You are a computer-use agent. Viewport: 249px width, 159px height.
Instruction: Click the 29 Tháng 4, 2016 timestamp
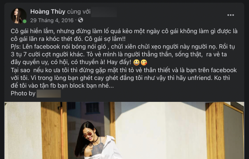click(52, 20)
